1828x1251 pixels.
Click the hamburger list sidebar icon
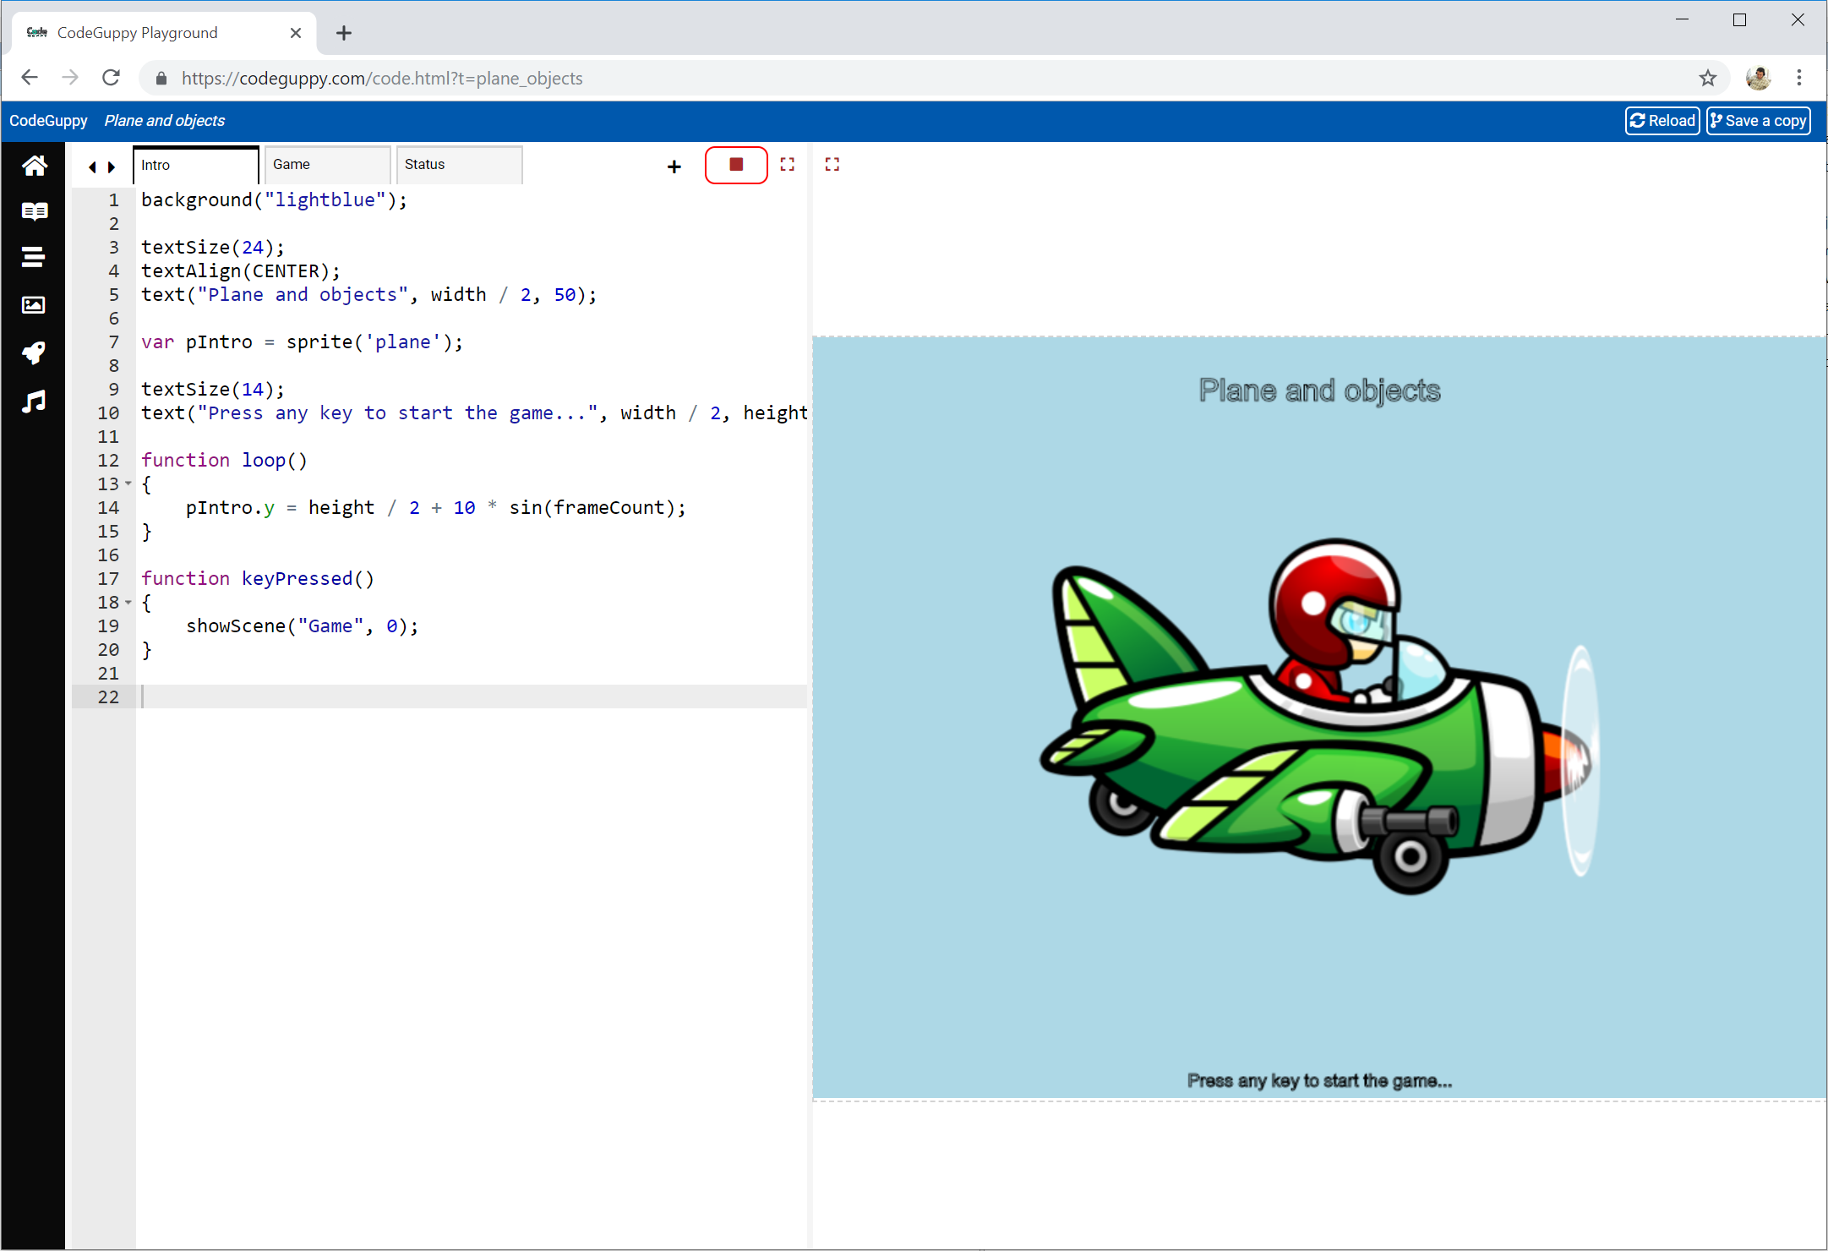pos(34,257)
